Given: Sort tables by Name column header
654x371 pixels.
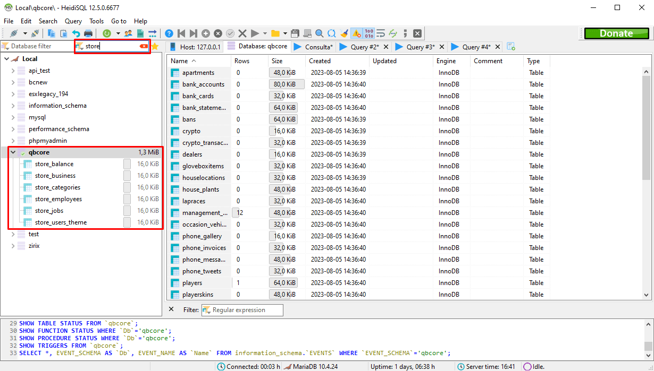Looking at the screenshot, I should [x=199, y=61].
